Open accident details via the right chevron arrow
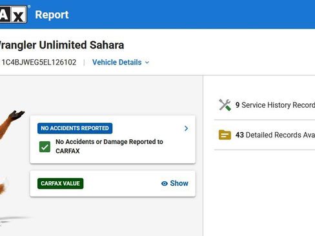Screen dimensions: 315x236 [x=186, y=128]
